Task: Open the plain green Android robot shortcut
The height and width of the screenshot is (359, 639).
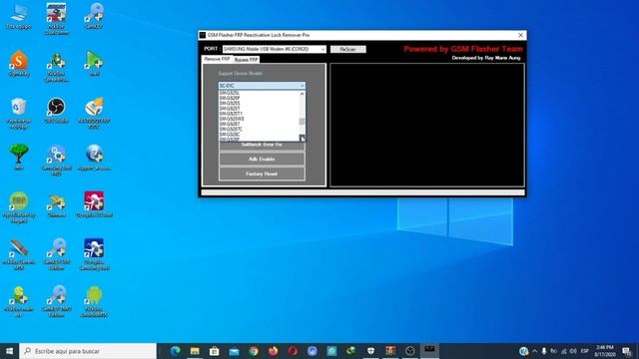Action: tap(94, 301)
